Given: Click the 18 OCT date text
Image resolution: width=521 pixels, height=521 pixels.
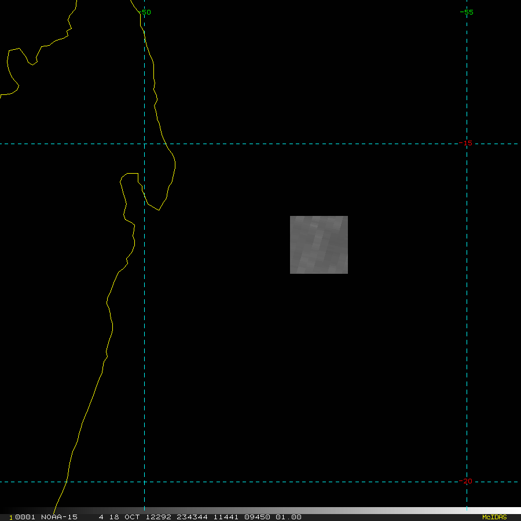Looking at the screenshot, I should pyautogui.click(x=121, y=517).
